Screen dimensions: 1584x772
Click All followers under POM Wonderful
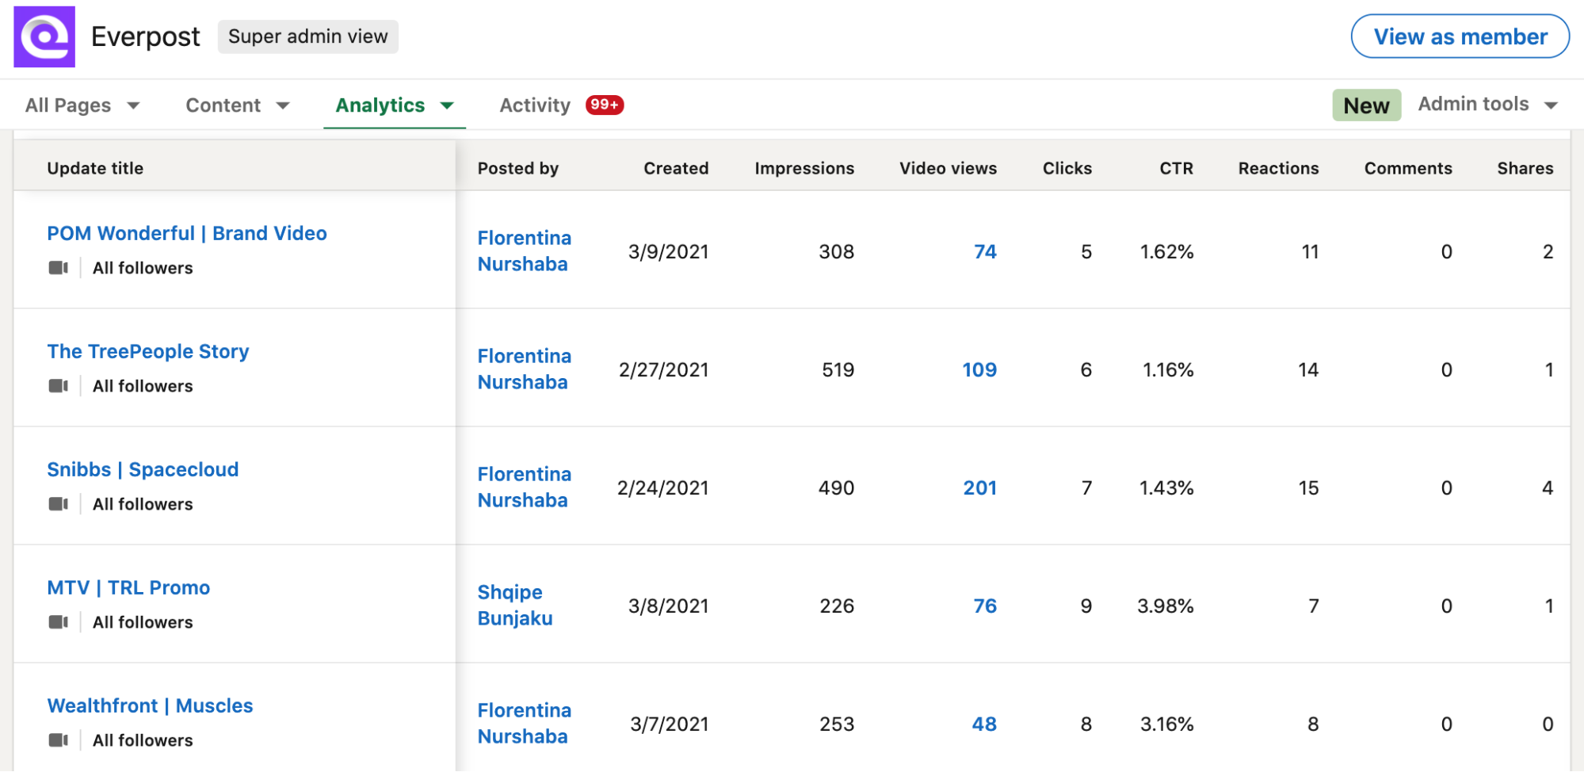(x=143, y=268)
